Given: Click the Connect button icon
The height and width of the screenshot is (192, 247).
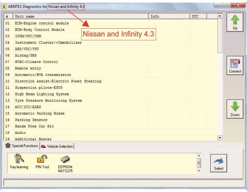Looking at the screenshot, I should (235, 65).
